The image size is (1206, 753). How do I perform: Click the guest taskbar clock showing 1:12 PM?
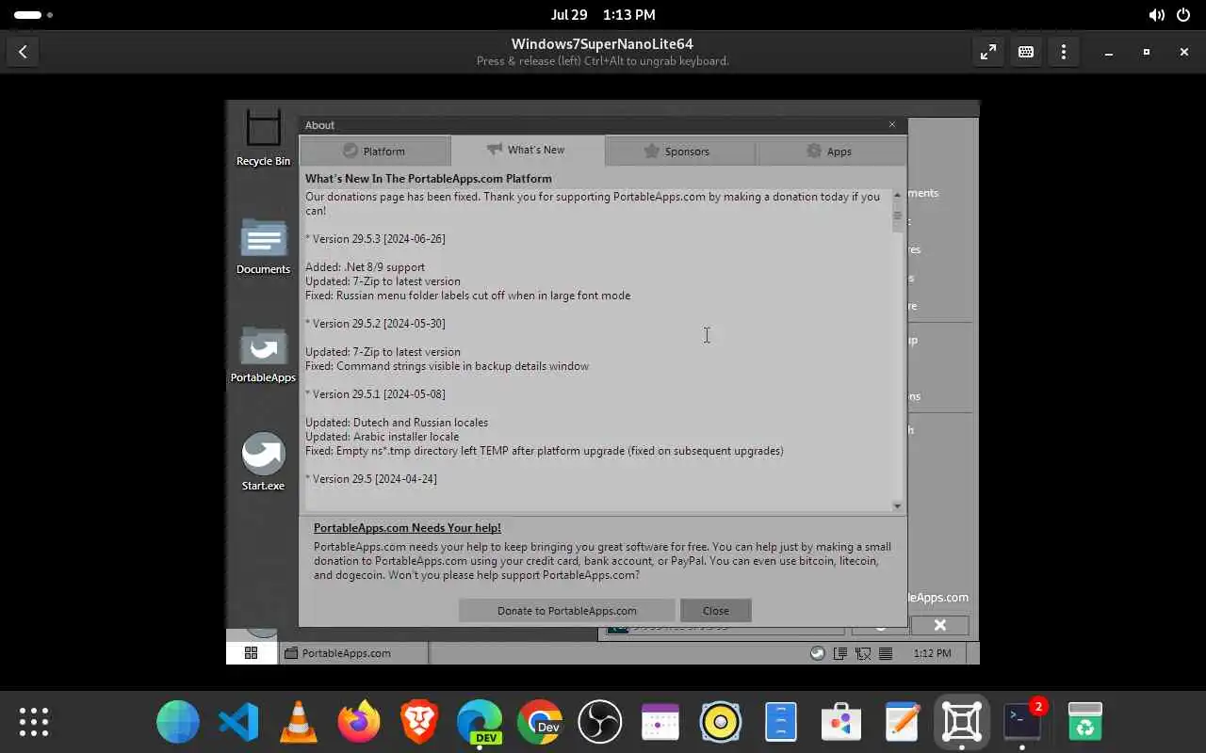[x=932, y=653]
